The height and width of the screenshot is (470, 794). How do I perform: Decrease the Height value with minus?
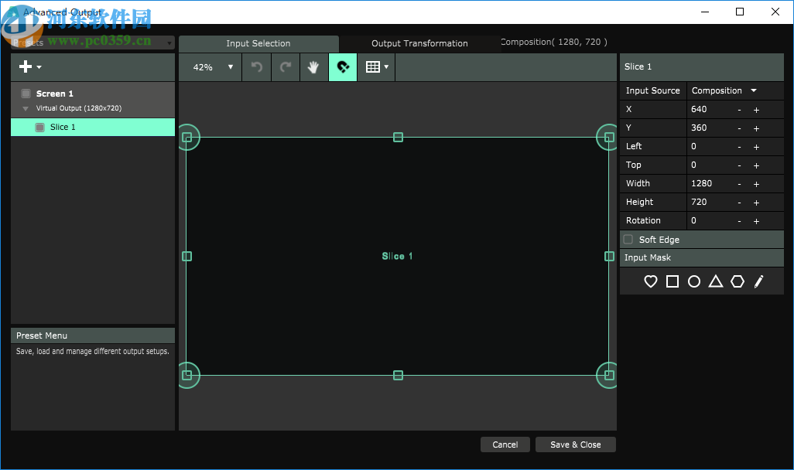click(739, 203)
